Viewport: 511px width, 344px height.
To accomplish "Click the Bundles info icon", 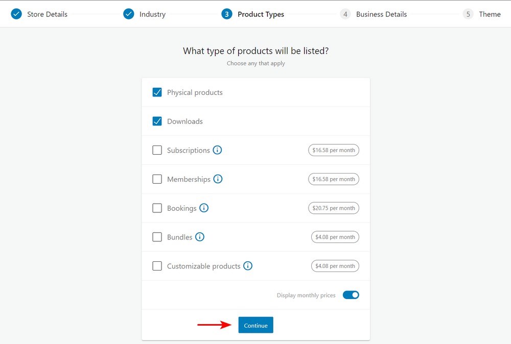I will 199,236.
